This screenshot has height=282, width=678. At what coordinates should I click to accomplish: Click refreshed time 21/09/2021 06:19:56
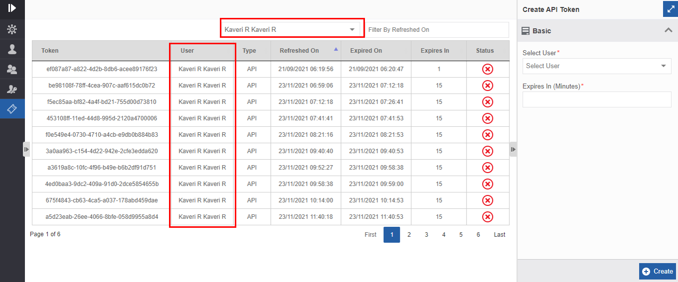click(x=306, y=69)
